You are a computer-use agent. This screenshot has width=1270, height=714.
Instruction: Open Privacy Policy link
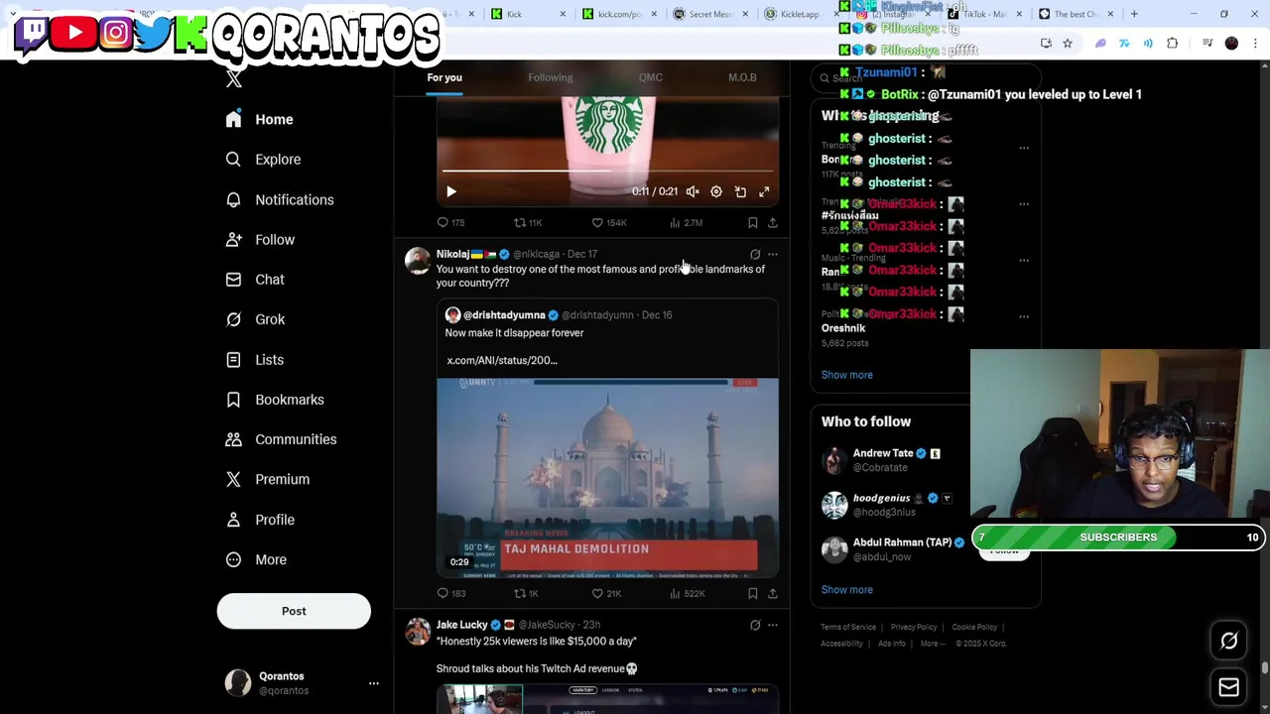[x=914, y=628]
